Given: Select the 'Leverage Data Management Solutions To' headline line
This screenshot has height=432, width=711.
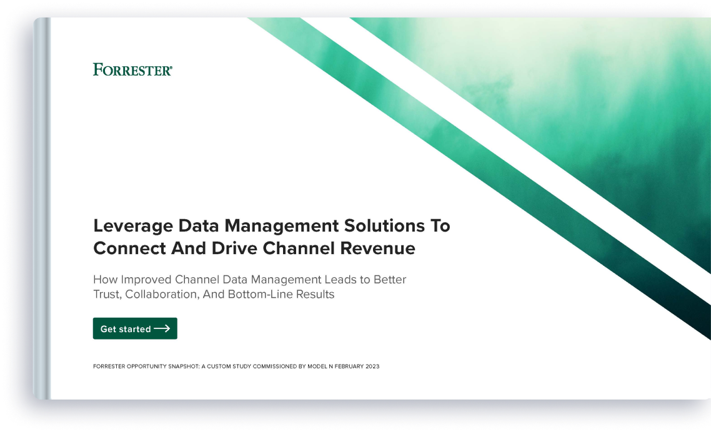Looking at the screenshot, I should pyautogui.click(x=271, y=225).
